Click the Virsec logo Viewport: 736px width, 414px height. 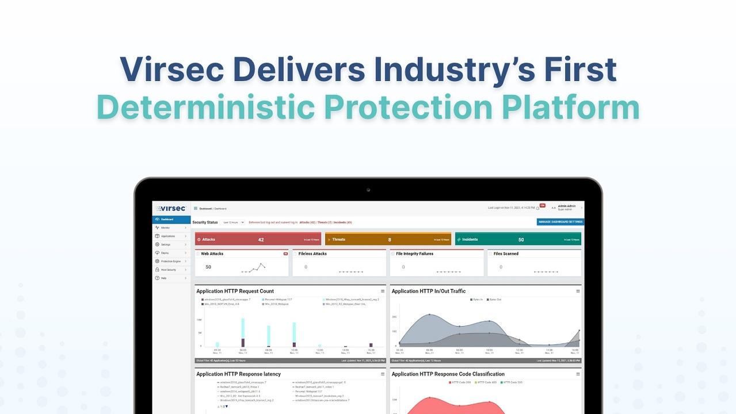(171, 208)
